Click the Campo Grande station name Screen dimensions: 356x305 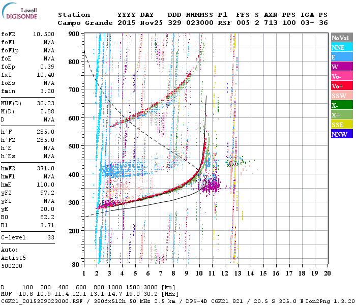85,23
